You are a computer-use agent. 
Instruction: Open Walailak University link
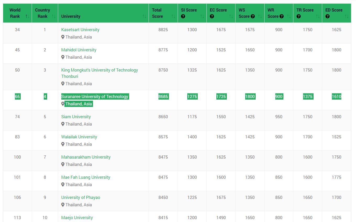[x=79, y=137]
